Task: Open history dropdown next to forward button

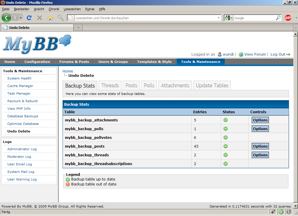Action: (x=21, y=18)
